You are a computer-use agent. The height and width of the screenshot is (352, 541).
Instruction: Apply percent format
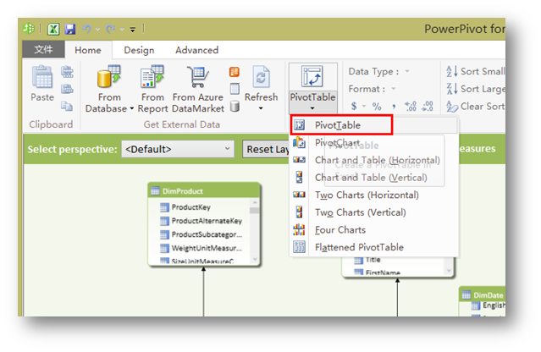377,107
